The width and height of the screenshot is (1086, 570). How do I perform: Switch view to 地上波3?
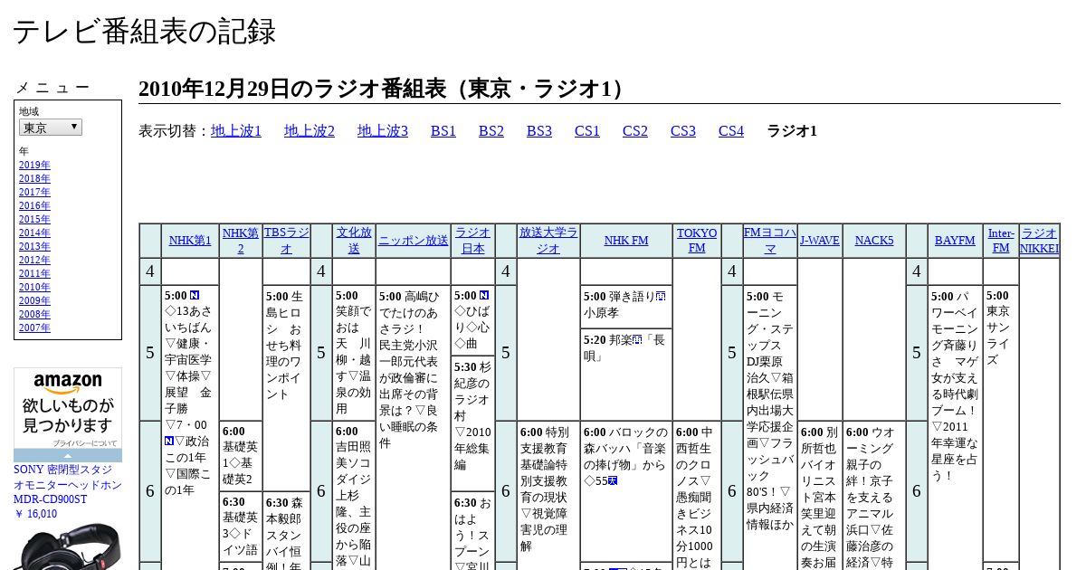click(x=383, y=131)
